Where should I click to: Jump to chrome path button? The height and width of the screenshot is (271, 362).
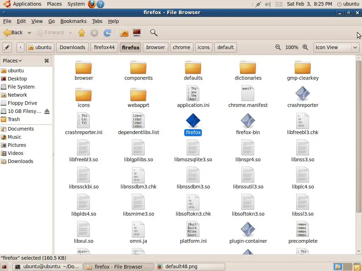[181, 48]
